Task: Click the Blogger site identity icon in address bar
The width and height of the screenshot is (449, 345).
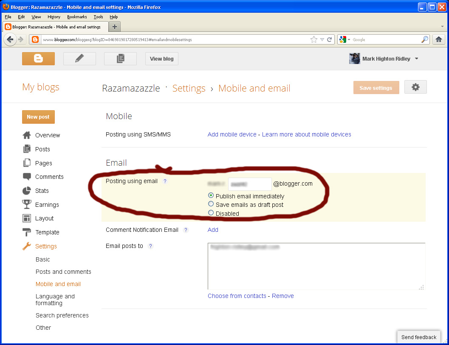Action: click(x=35, y=39)
